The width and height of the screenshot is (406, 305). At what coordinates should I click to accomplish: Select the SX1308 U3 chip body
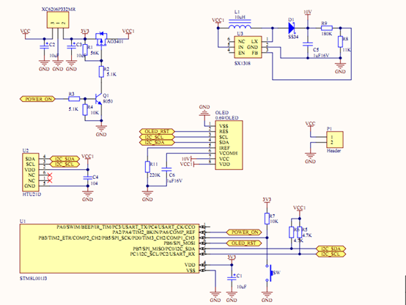tap(248, 47)
